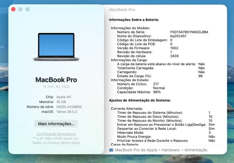Click 'Corrente Alternada:' label
234x163 pixels.
pos(127,109)
